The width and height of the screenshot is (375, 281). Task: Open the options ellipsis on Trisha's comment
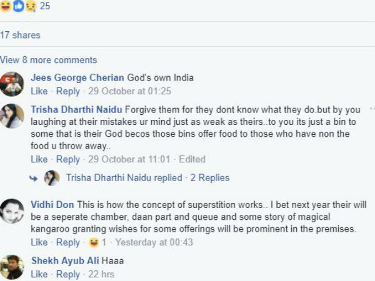click(x=371, y=107)
